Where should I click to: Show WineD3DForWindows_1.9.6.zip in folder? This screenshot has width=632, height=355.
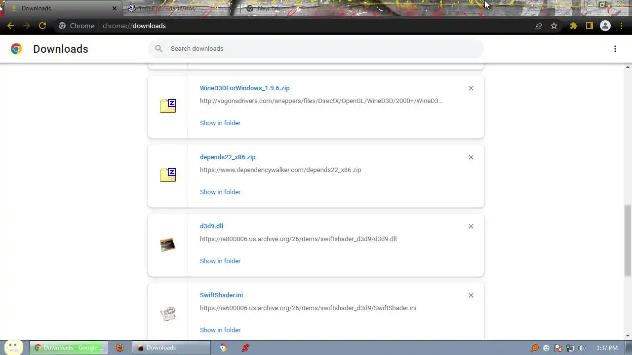tap(220, 123)
